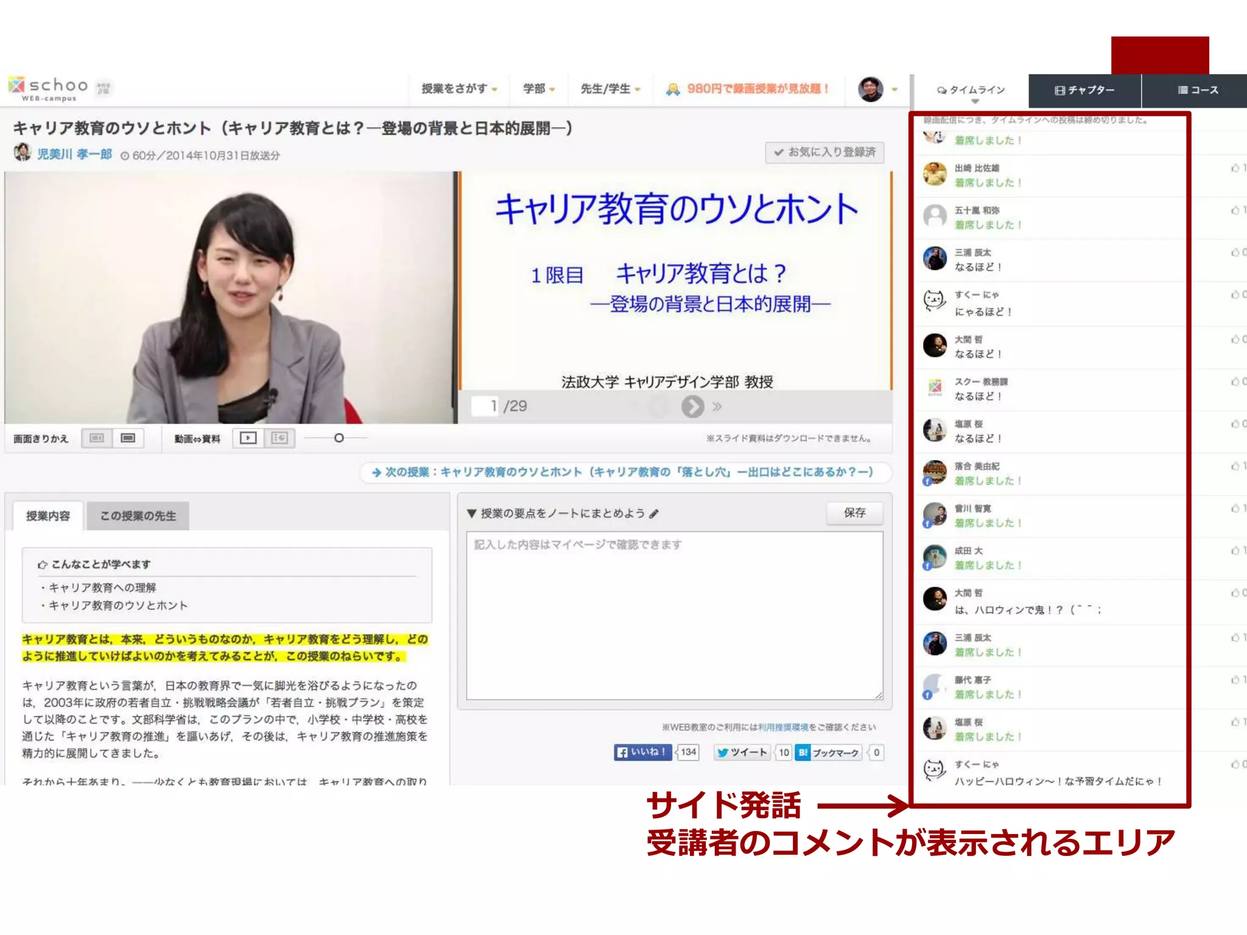Click the スライド資料はダウンロードできません note
The image size is (1247, 935).
(790, 439)
